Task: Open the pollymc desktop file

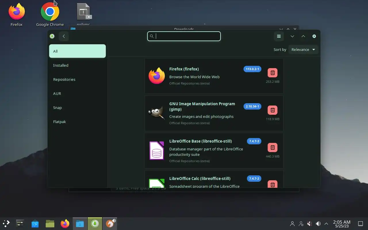Action: [x=84, y=14]
